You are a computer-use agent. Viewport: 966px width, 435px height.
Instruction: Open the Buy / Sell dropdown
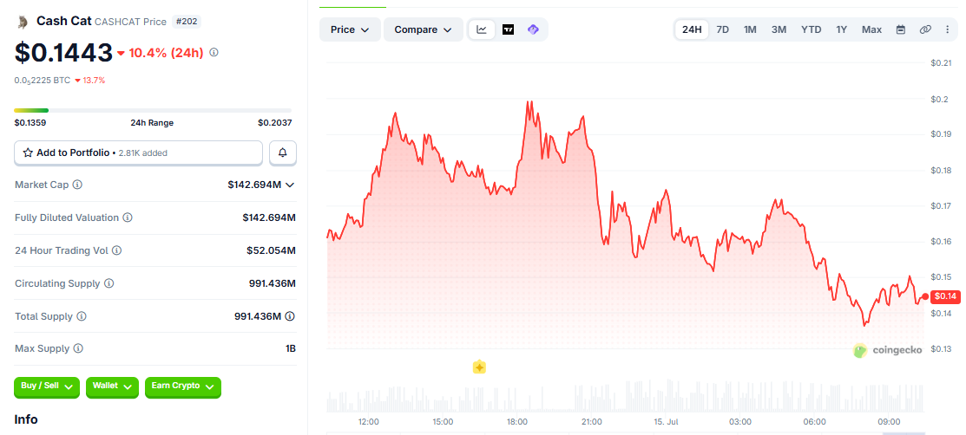(x=47, y=387)
